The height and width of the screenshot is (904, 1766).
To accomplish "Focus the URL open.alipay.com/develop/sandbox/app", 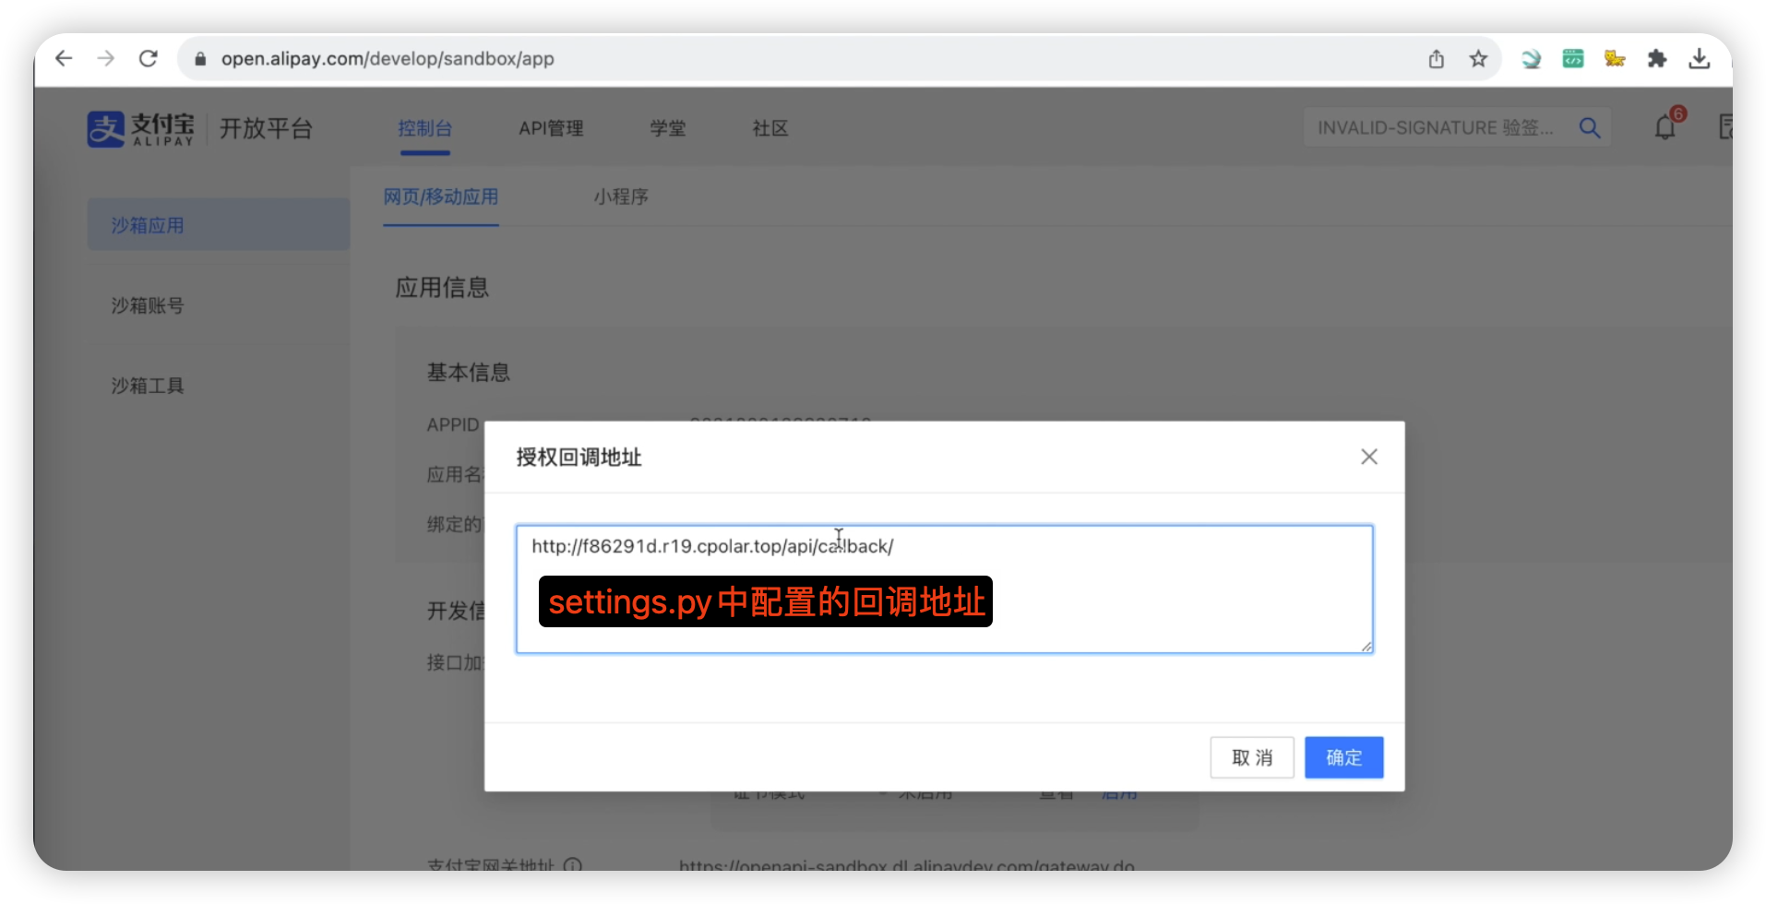I will [x=388, y=59].
